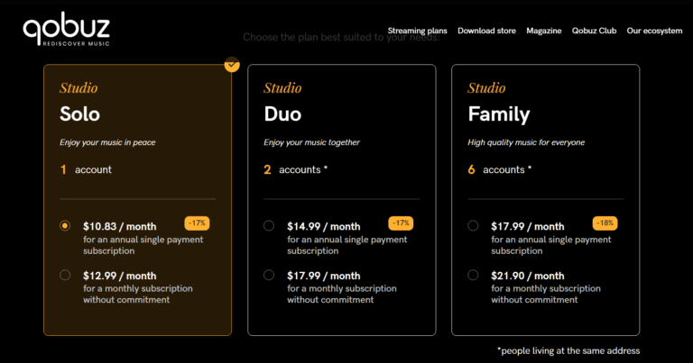Open the Qobuz Club link
This screenshot has height=363, width=693.
coord(594,31)
